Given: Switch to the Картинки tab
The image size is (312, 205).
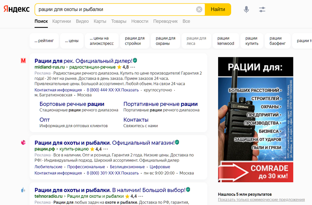Looking at the screenshot, I should [x=62, y=21].
